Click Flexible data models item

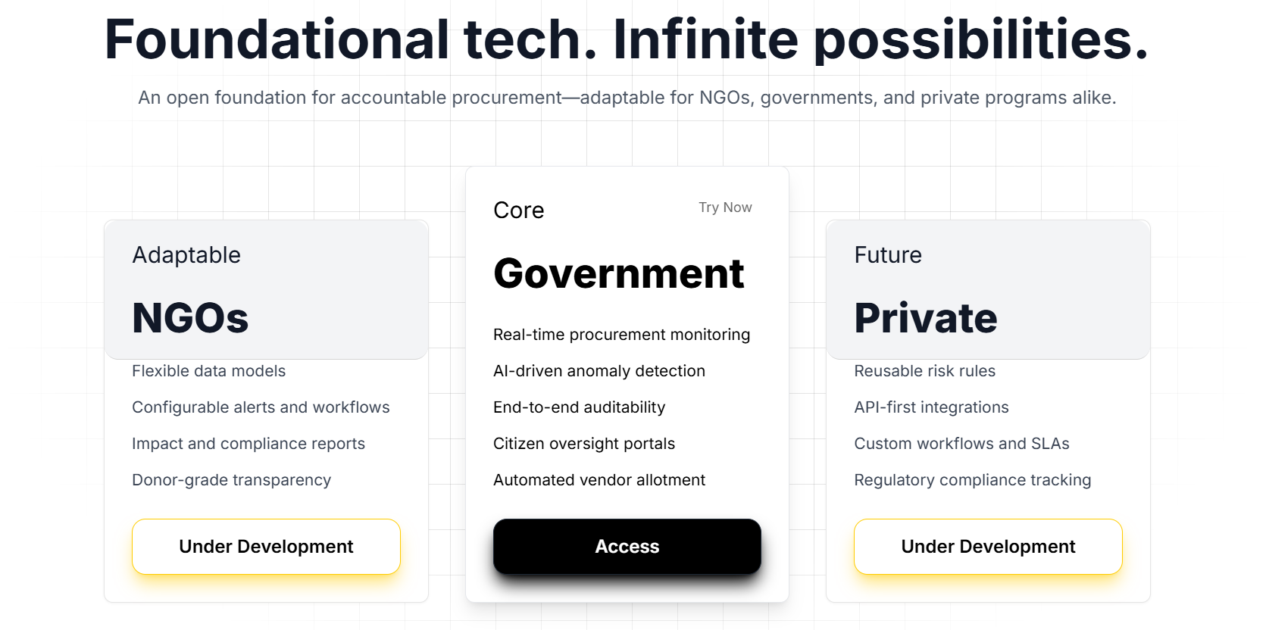click(x=209, y=371)
